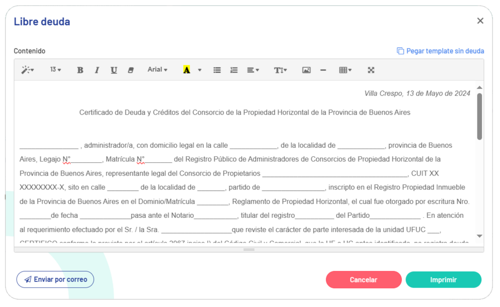Click the eraser remove-format icon

tap(131, 70)
